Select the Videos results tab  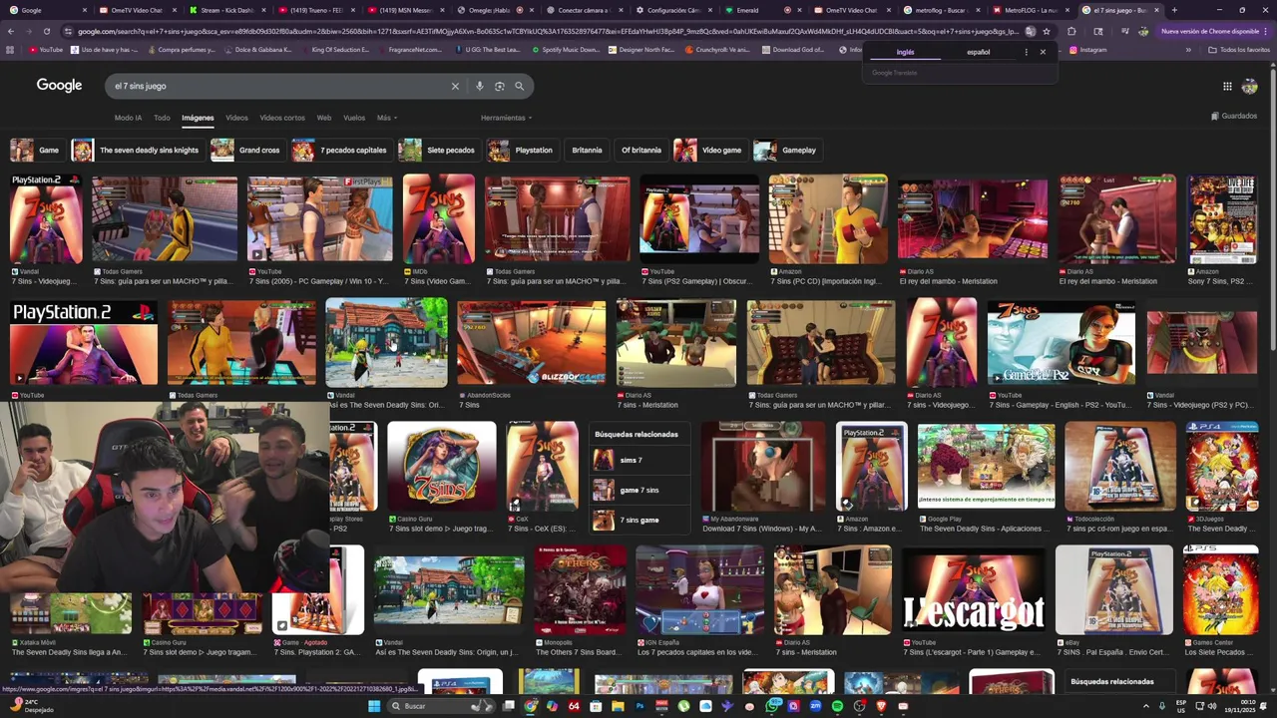(x=236, y=118)
